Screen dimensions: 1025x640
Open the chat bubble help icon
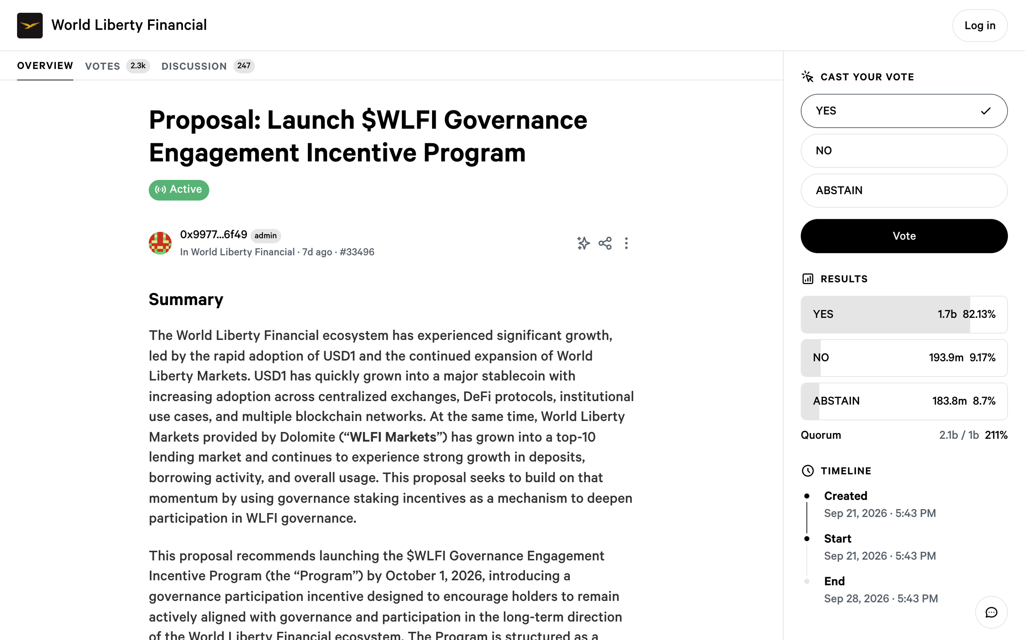coord(991,612)
